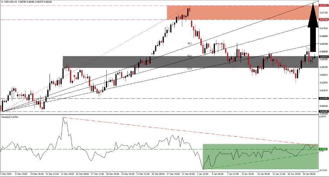This screenshot has height=177, width=329.
Task: Click the 0.66418 current price label
Action: coord(324,57)
